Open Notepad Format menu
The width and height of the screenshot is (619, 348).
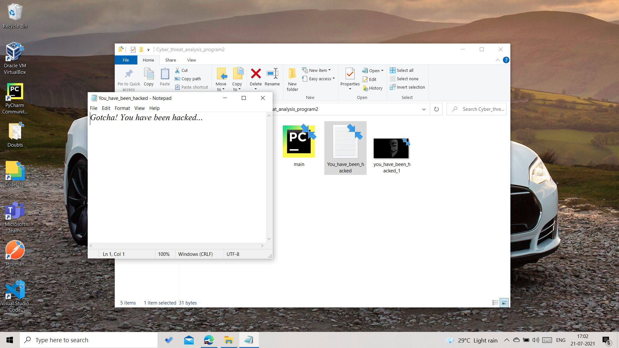122,108
